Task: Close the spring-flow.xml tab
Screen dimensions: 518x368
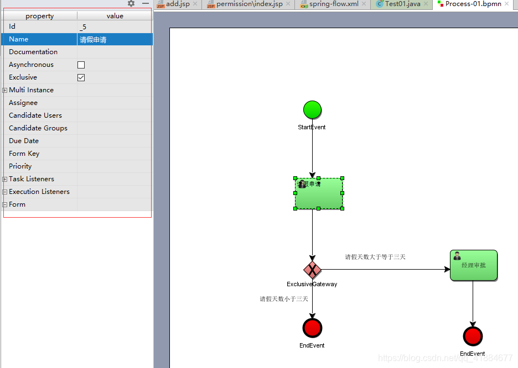Action: pos(364,4)
